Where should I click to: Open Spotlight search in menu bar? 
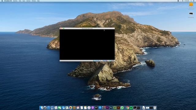coord(191,1)
